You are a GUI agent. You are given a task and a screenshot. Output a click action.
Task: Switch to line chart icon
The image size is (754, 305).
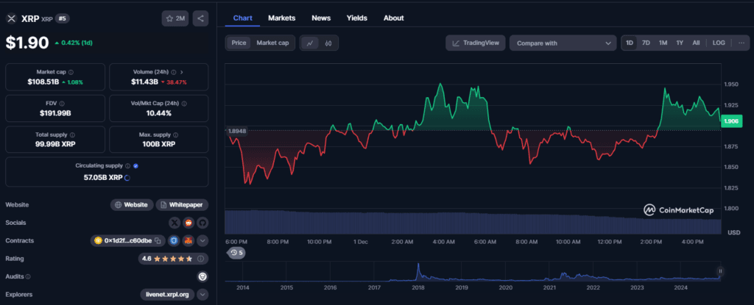(x=310, y=43)
